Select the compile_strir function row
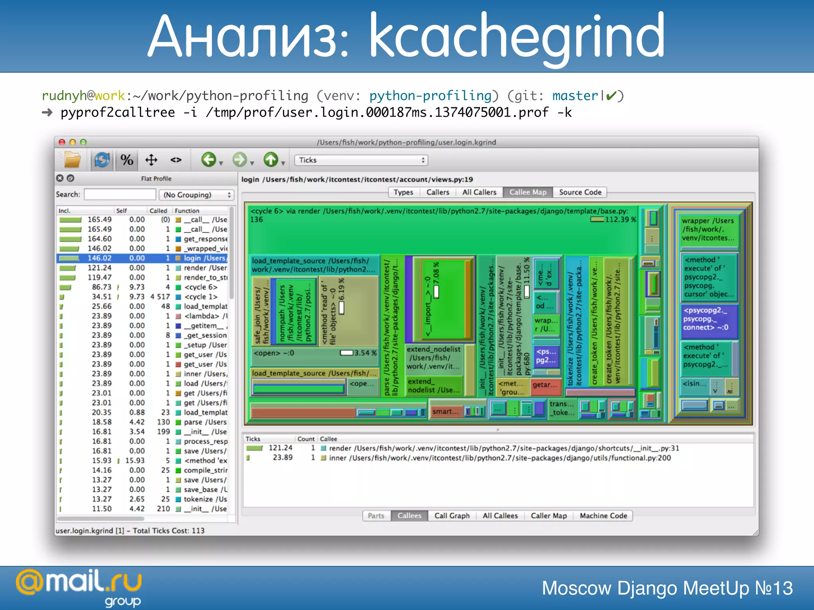The image size is (814, 610). [143, 470]
